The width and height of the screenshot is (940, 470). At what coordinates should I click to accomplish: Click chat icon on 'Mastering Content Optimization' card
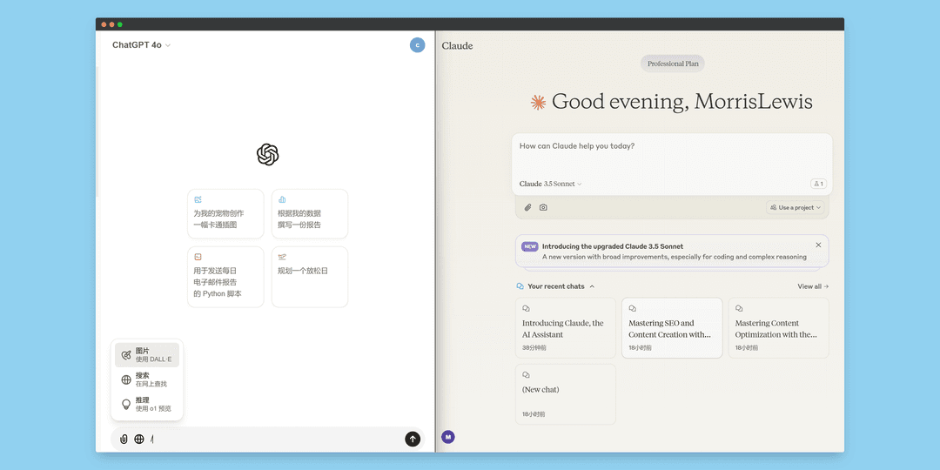[739, 309]
